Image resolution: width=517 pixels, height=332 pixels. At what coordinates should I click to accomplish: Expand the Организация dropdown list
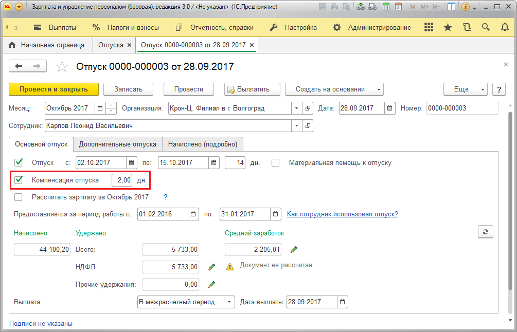(x=296, y=108)
